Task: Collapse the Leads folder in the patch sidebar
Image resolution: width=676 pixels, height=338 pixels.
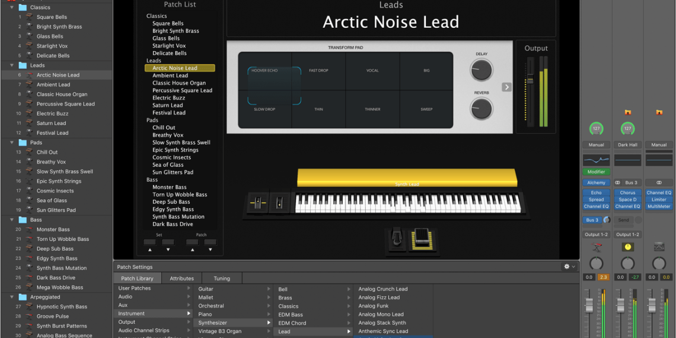Action: pos(12,65)
